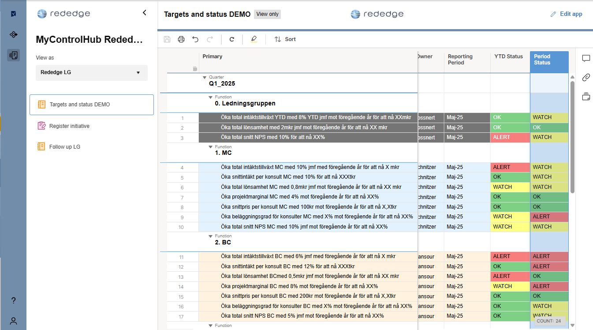Open the WorkApps icon in left rail
This screenshot has width=593, height=330.
[x=13, y=34]
